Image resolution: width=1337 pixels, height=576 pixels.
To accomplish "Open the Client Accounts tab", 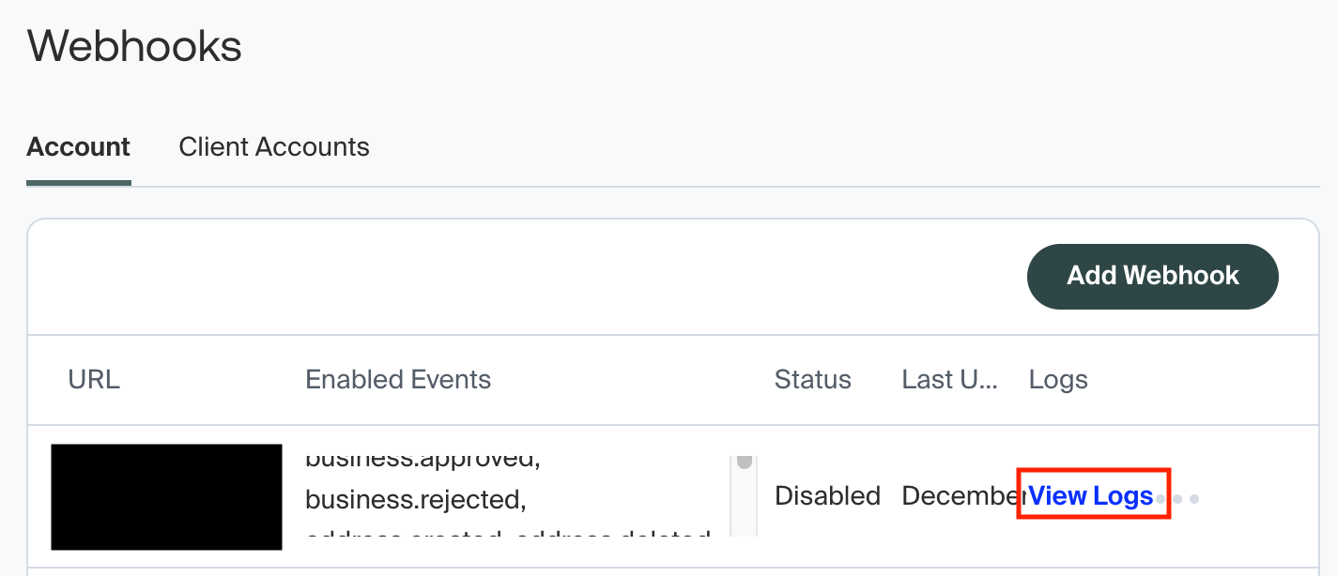I will pos(274,147).
